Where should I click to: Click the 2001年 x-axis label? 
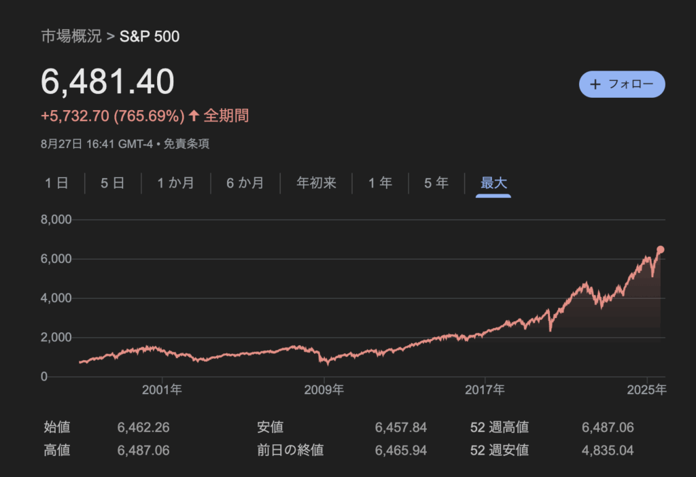162,390
